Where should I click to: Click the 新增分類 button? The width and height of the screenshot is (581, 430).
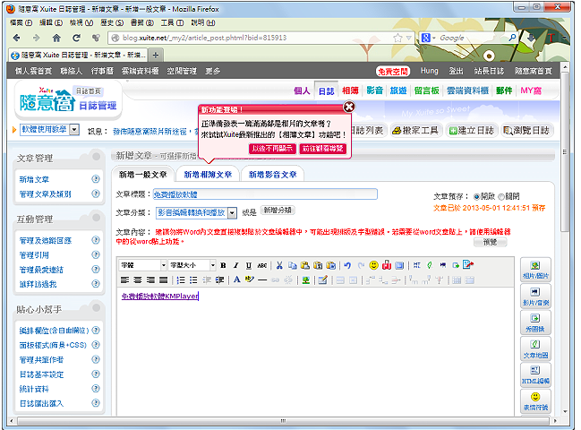tap(278, 211)
